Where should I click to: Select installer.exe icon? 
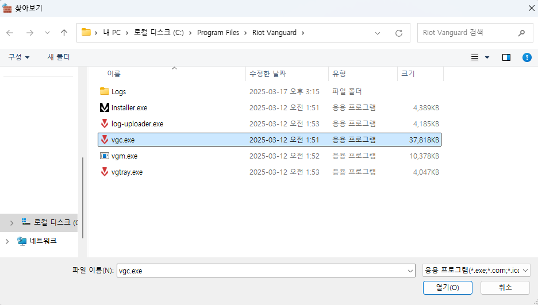[x=104, y=107]
